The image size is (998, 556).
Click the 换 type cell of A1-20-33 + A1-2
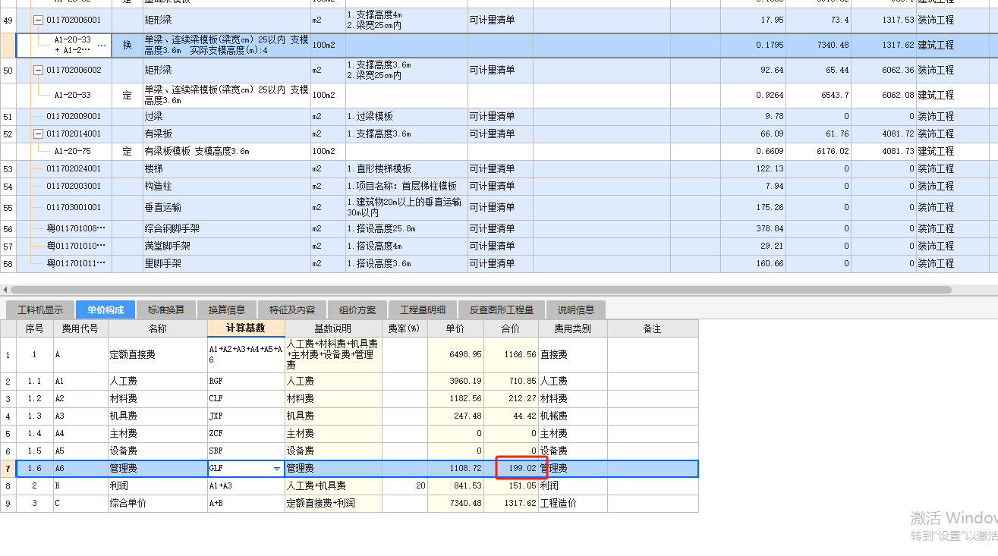tap(127, 46)
